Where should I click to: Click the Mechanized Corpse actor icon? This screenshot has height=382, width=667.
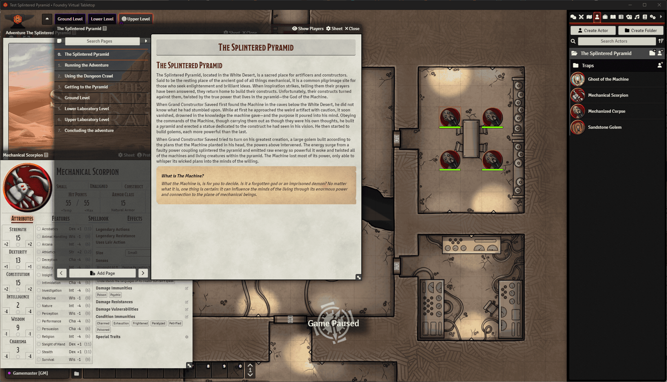click(578, 111)
